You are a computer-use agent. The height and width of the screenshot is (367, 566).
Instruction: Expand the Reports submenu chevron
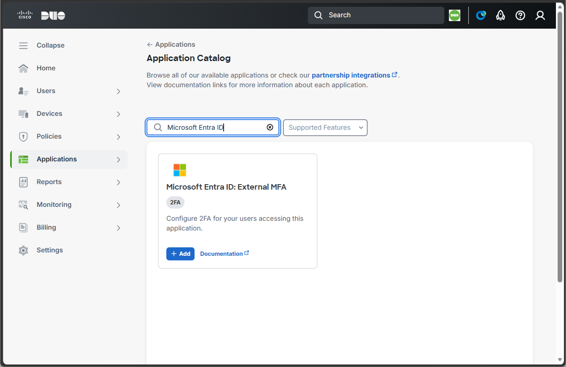tap(118, 182)
